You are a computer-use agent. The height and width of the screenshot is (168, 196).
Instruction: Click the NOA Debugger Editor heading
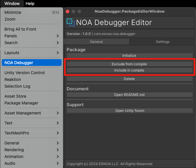coord(114,22)
